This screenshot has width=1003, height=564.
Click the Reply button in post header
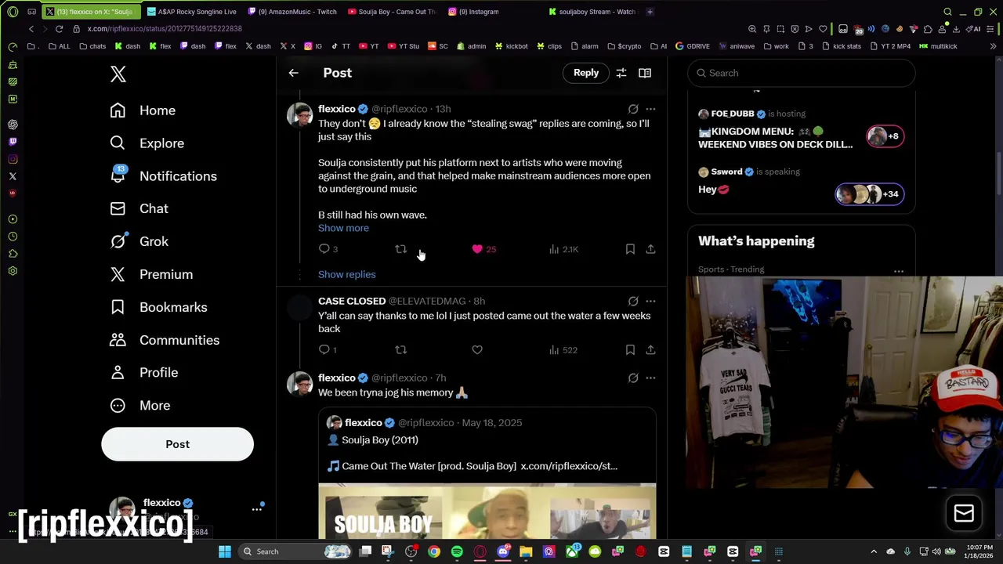586,73
